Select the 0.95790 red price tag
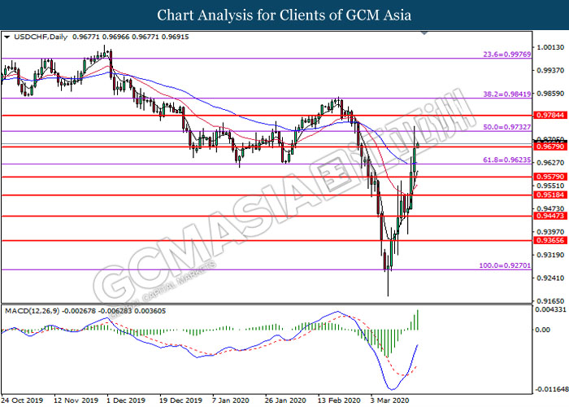The image size is (569, 407). (x=550, y=177)
